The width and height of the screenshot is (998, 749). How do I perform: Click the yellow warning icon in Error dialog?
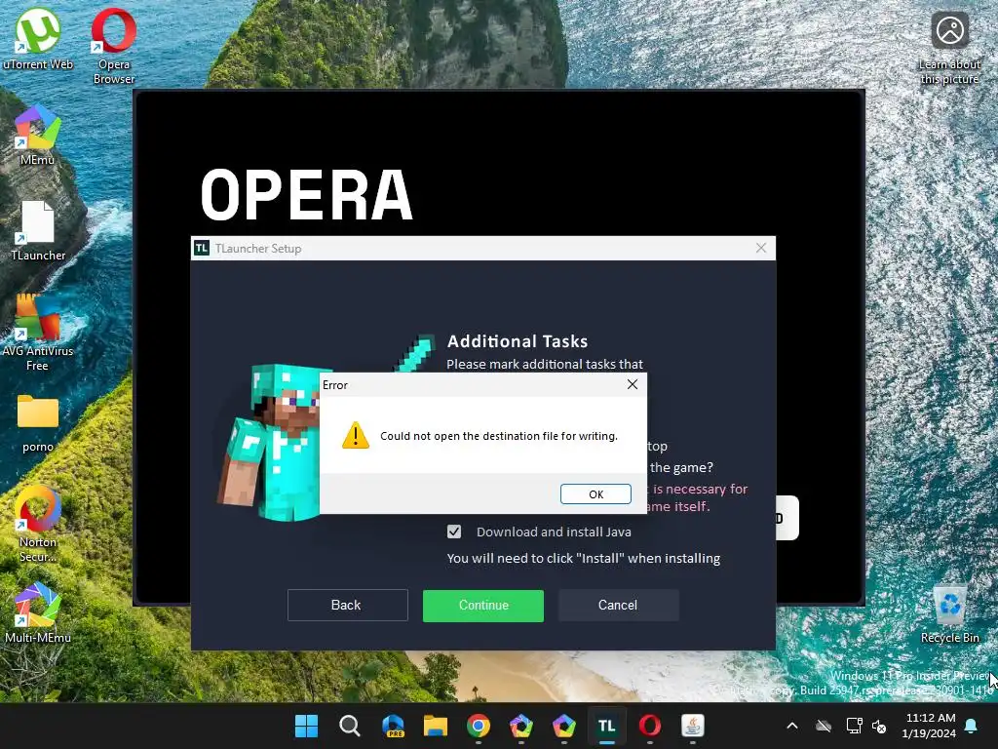coord(355,436)
